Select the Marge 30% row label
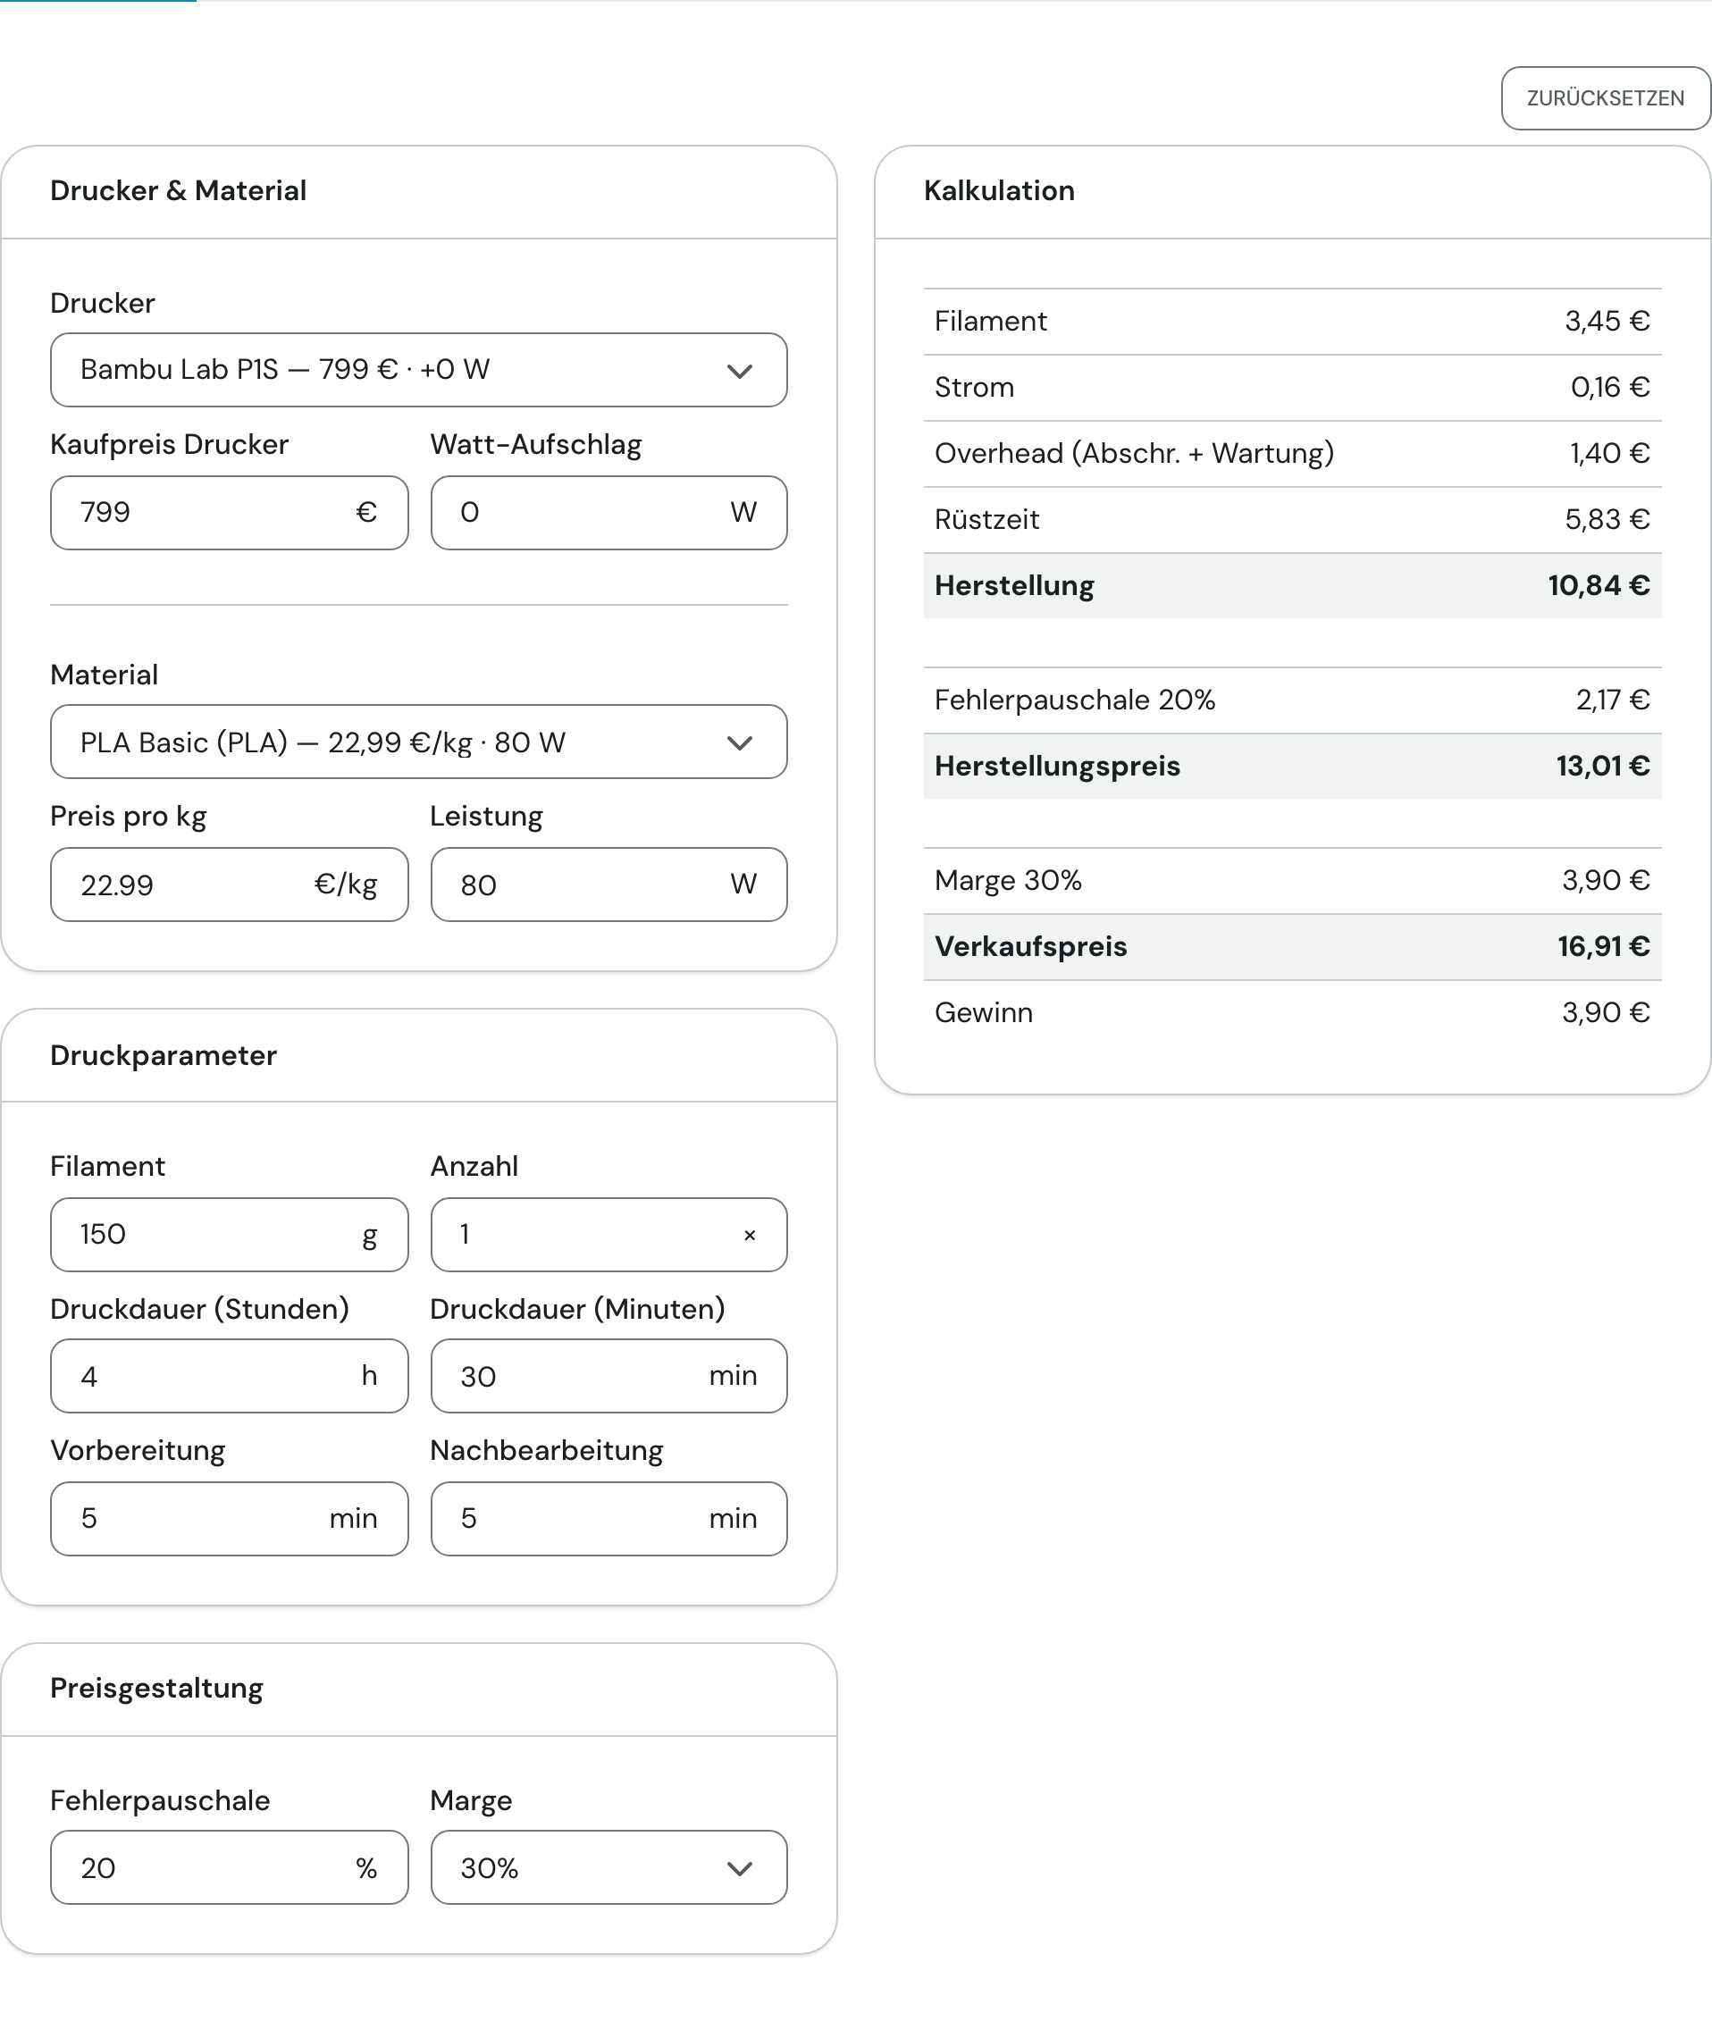The height and width of the screenshot is (2021, 1712). [x=1007, y=880]
